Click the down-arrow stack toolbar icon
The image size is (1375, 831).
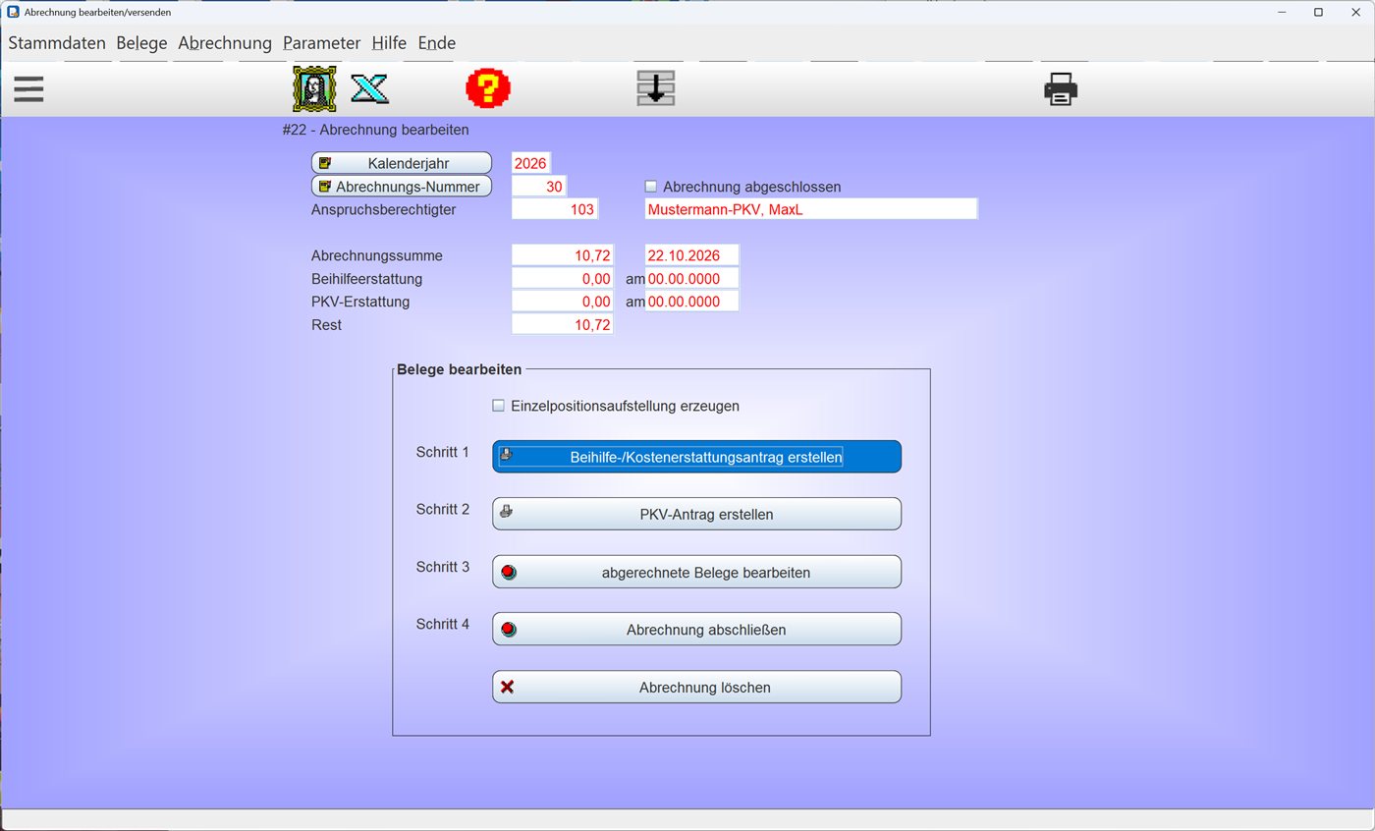point(656,88)
